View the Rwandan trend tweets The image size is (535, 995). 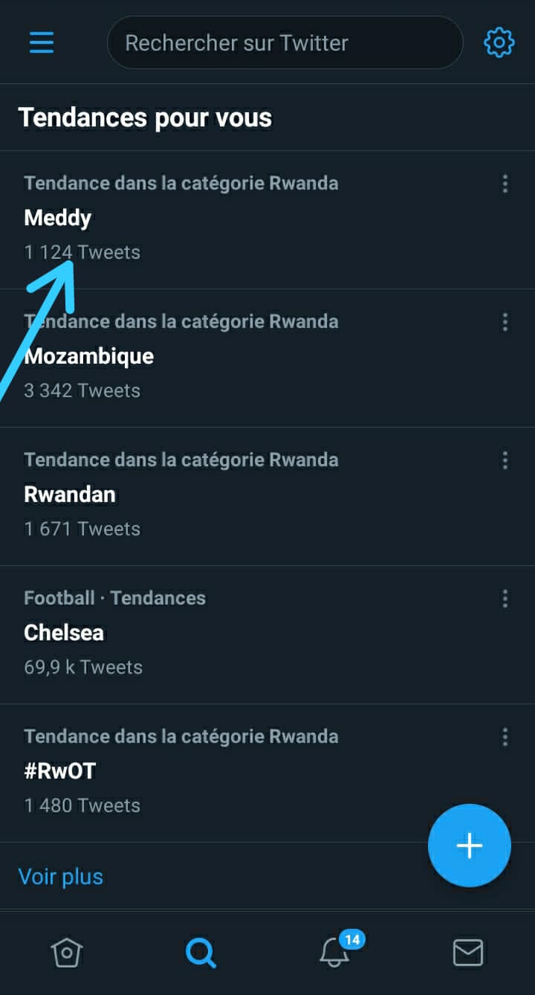(x=70, y=495)
